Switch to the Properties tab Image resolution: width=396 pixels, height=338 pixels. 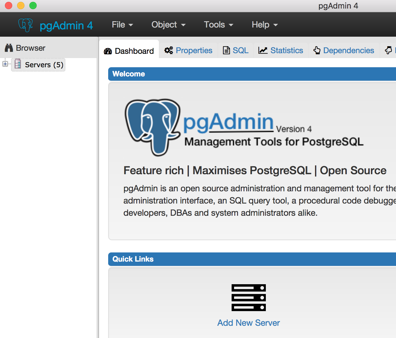pos(188,50)
